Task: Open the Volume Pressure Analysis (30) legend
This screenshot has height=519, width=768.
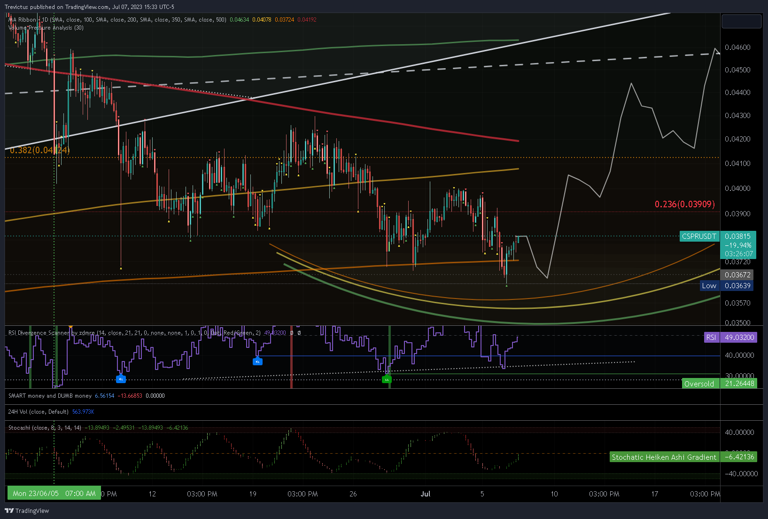Action: [x=46, y=28]
